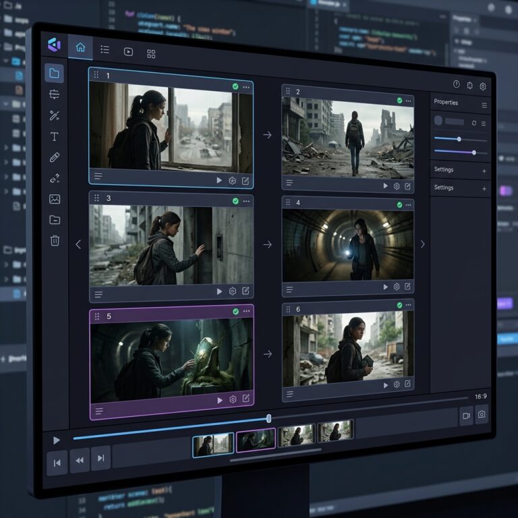Play scene 1 clip
This screenshot has height=518, width=518.
pos(219,180)
